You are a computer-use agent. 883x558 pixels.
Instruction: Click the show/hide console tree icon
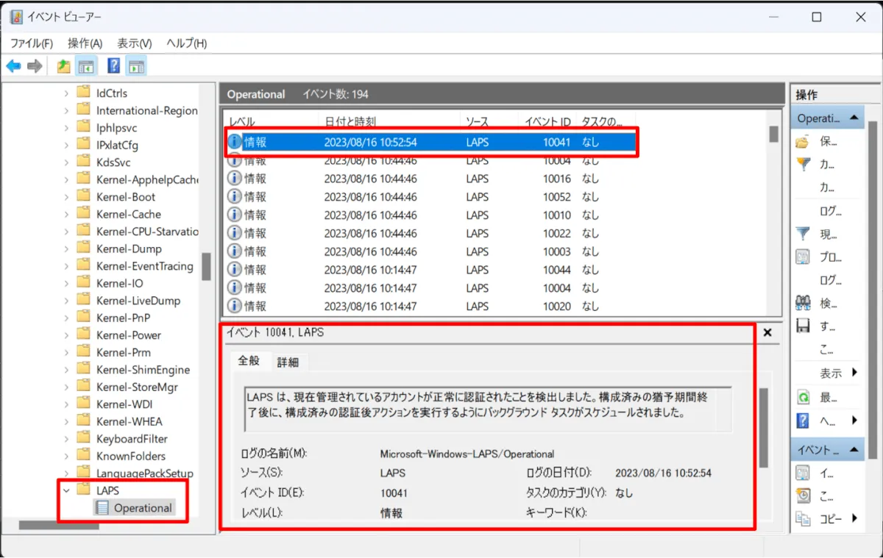[x=86, y=67]
